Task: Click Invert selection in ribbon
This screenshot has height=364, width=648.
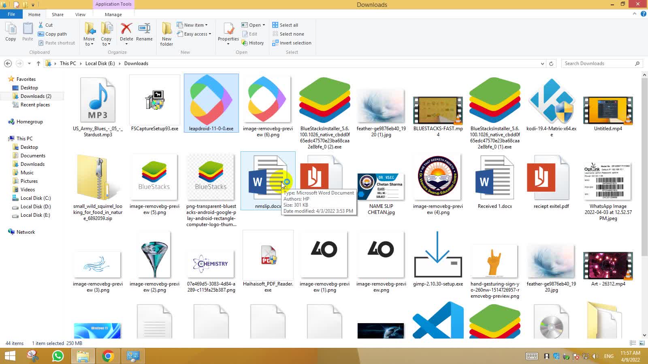Action: point(292,43)
